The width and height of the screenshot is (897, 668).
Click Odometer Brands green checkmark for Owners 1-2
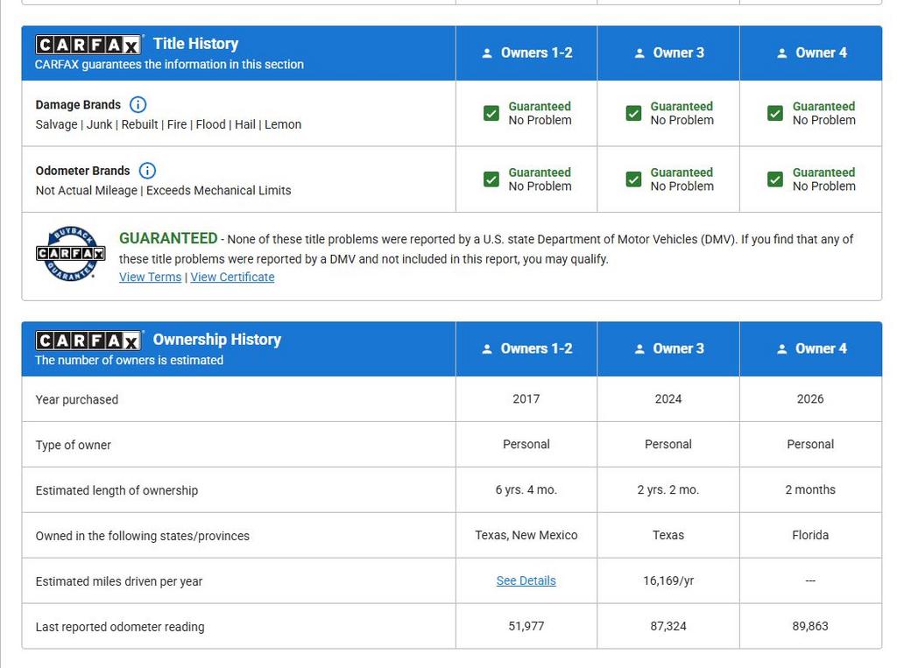tap(491, 179)
